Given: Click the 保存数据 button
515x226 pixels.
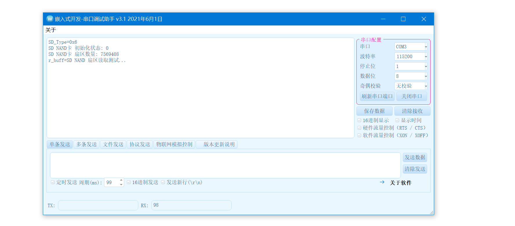Looking at the screenshot, I should [374, 111].
